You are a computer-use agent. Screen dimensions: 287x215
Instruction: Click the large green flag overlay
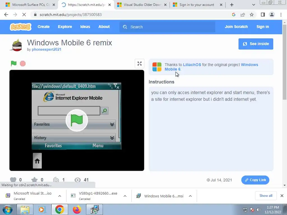[77, 120]
